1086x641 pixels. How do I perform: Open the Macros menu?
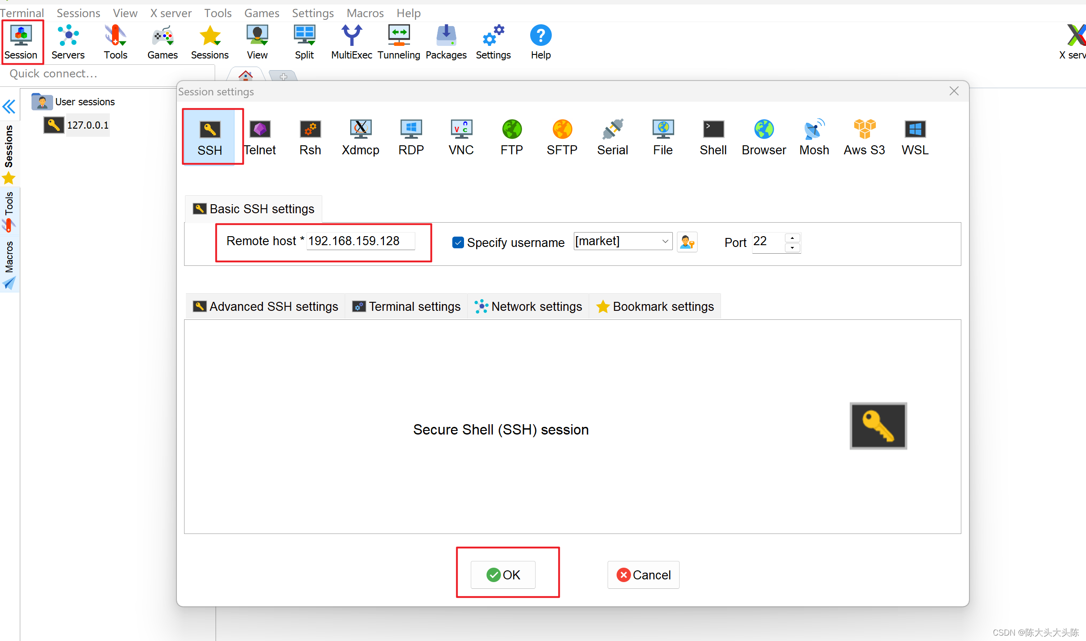coord(365,13)
